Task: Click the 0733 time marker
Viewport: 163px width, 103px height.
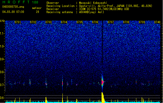Action: pyautogui.click(x=48, y=22)
